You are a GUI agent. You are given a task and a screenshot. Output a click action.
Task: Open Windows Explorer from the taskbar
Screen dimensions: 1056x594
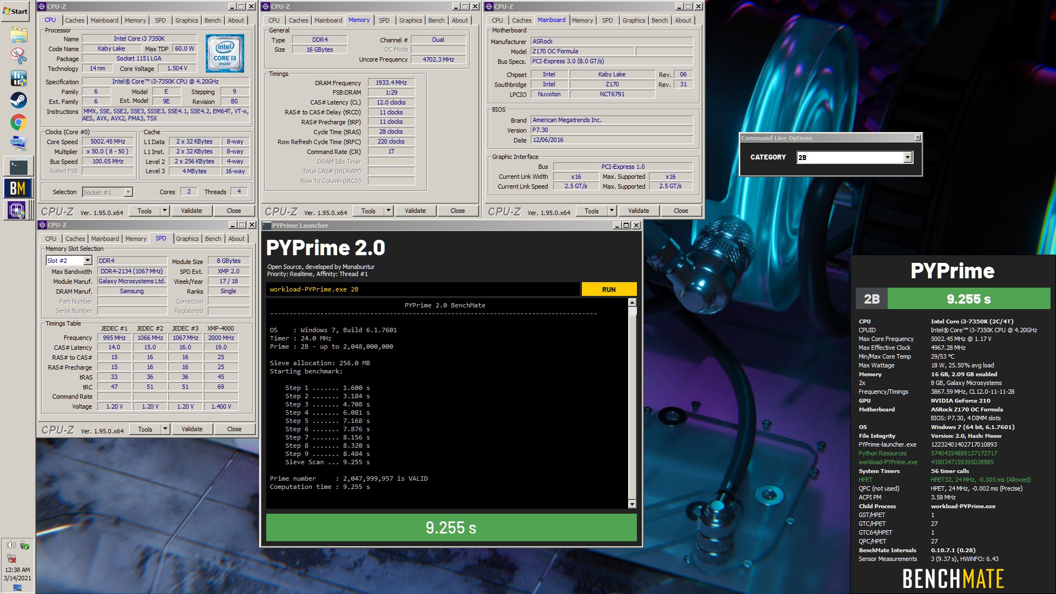pos(18,36)
